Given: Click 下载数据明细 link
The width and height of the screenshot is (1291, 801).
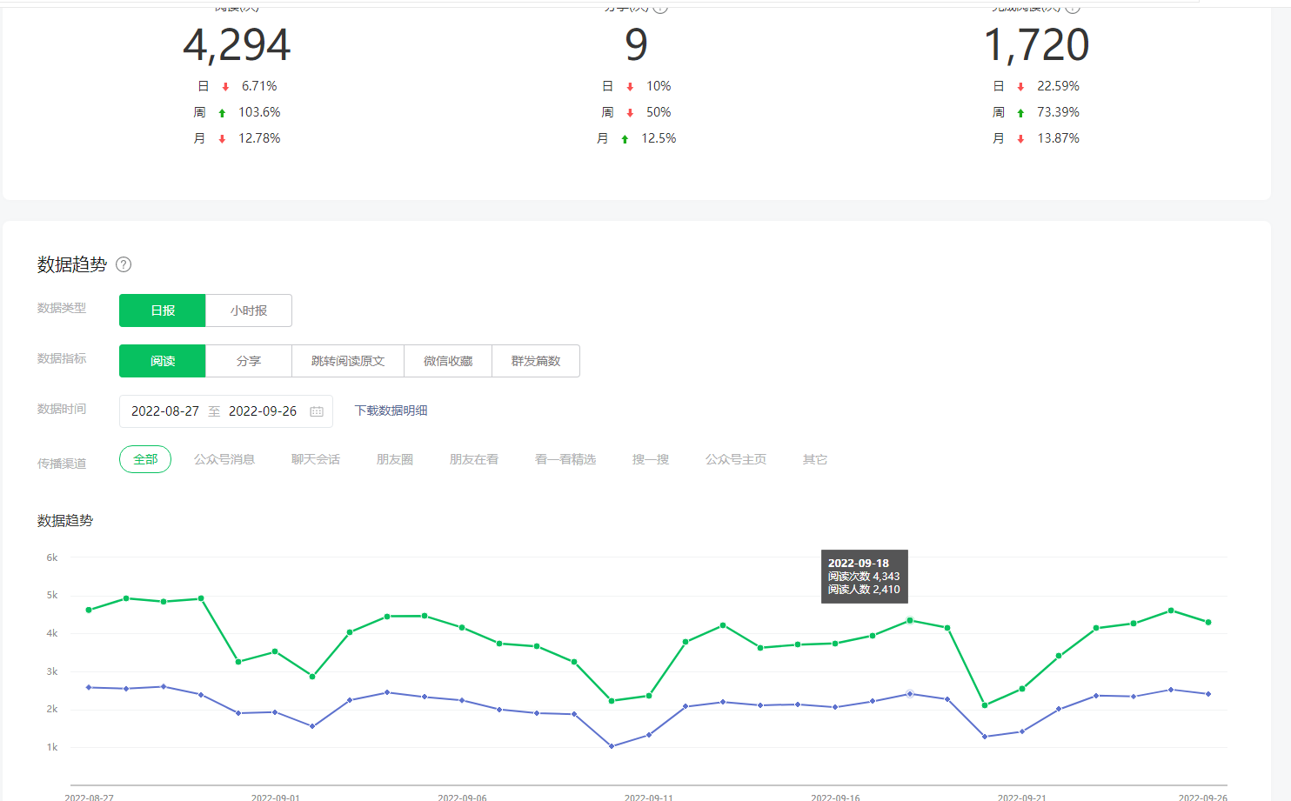Looking at the screenshot, I should click(x=391, y=411).
